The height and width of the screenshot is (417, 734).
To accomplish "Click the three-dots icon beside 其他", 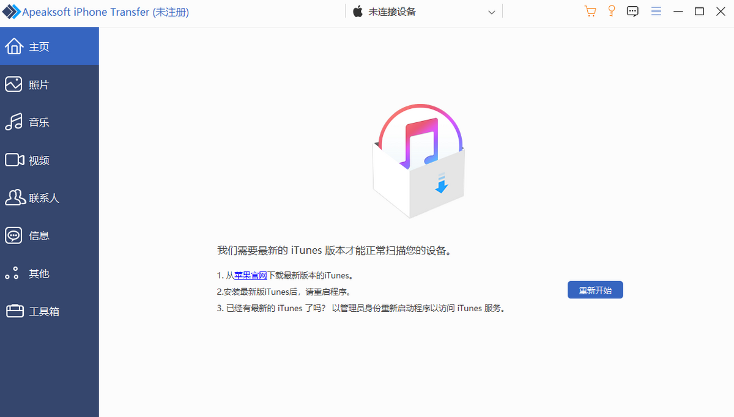I will (12, 273).
